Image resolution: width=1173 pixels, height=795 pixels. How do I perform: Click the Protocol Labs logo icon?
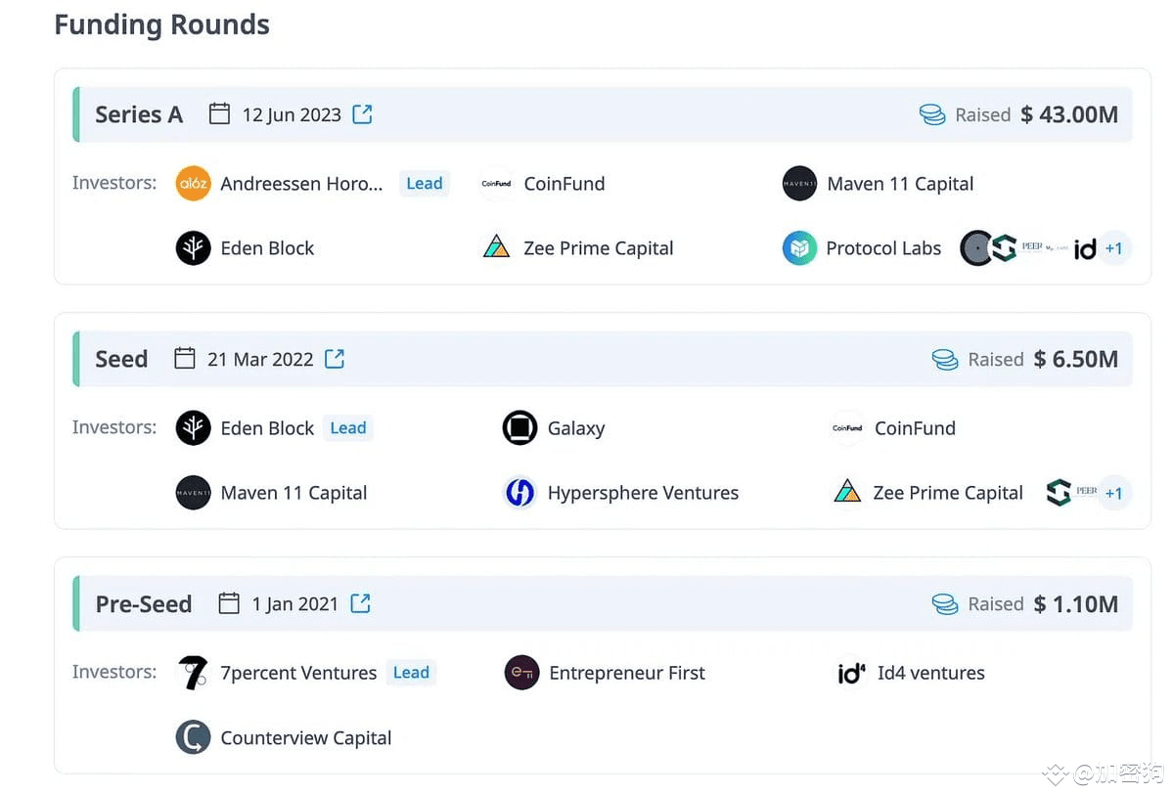pyautogui.click(x=799, y=248)
